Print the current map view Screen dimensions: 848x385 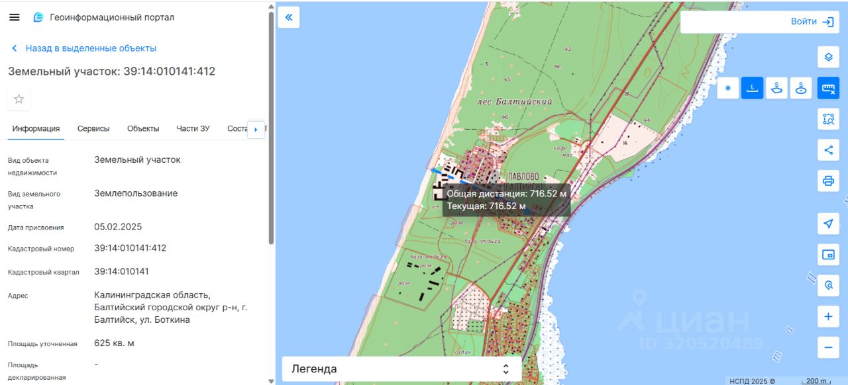click(827, 181)
